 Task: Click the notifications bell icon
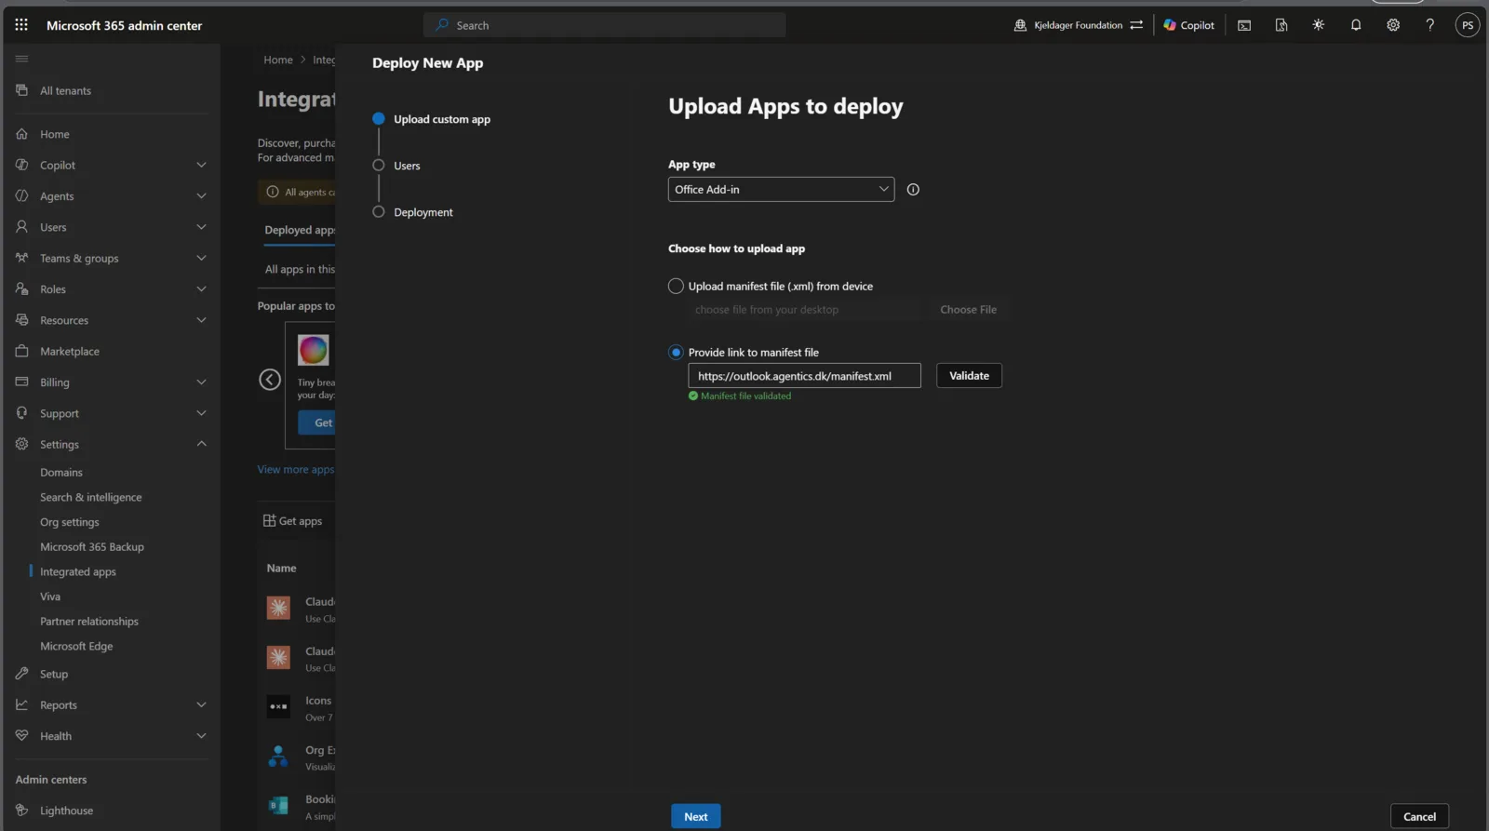1356,25
